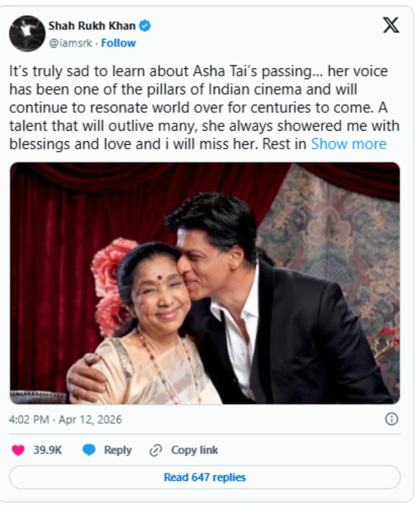Click the @iamsrk handle
The image size is (416, 524).
70,43
